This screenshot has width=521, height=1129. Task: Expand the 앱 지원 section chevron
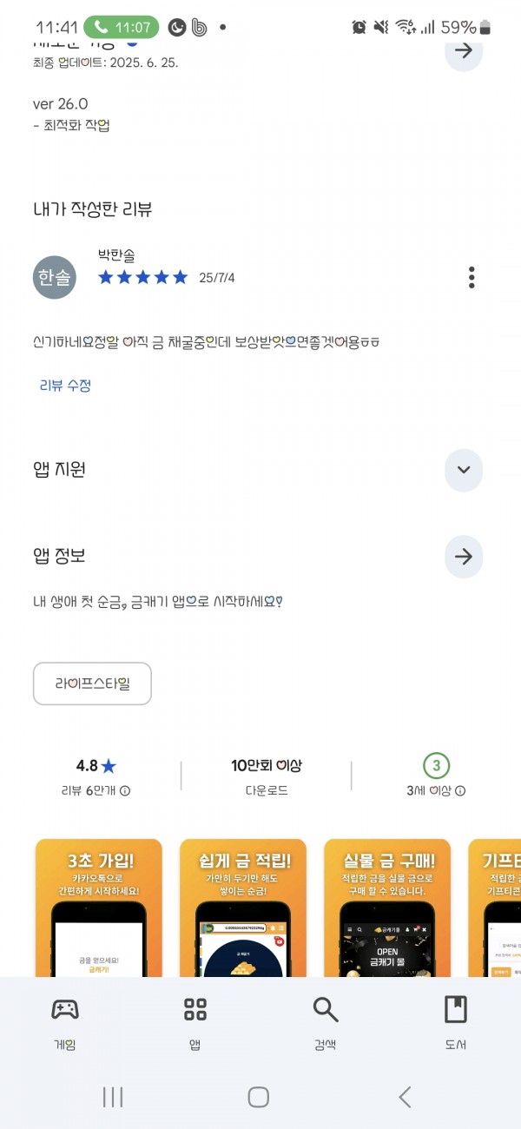pos(464,470)
